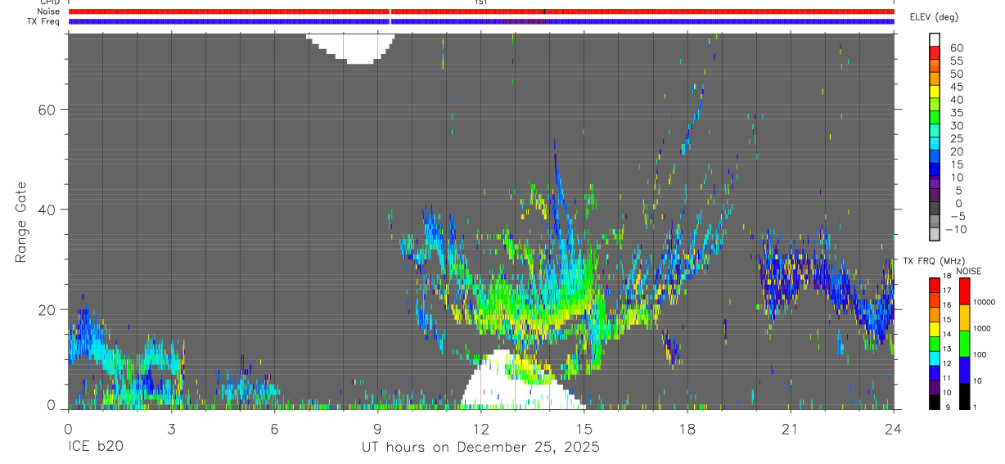This screenshot has width=1005, height=464.
Task: Click the CPID label at top left
Action: click(50, 2)
